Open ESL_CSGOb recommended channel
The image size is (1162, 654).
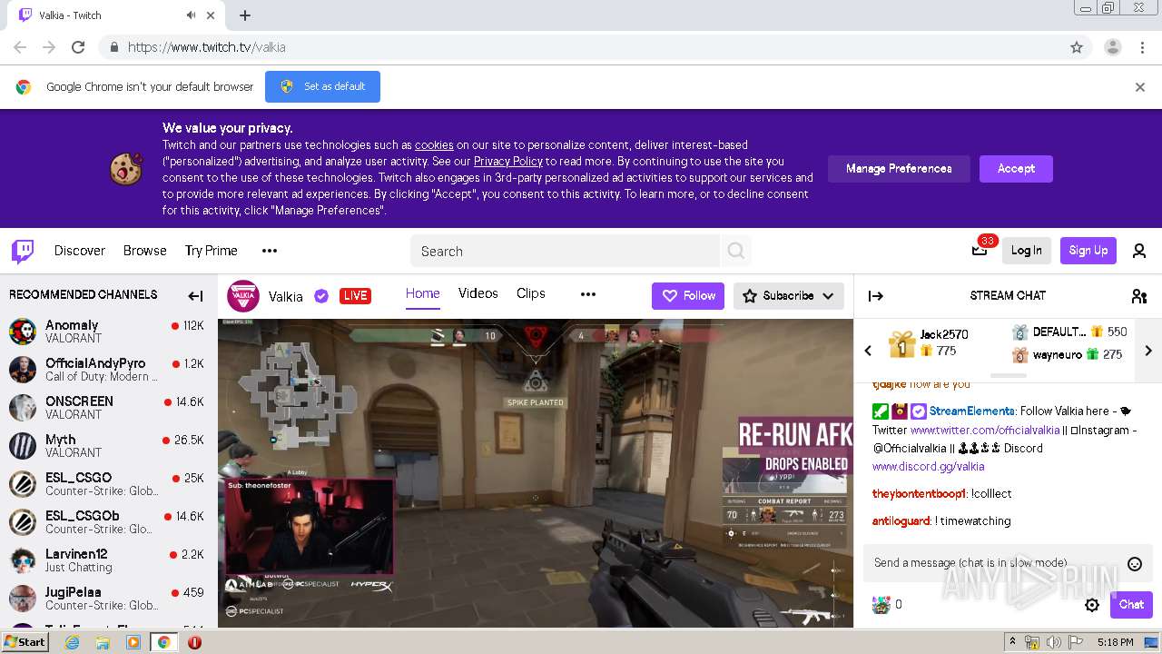[x=107, y=522]
